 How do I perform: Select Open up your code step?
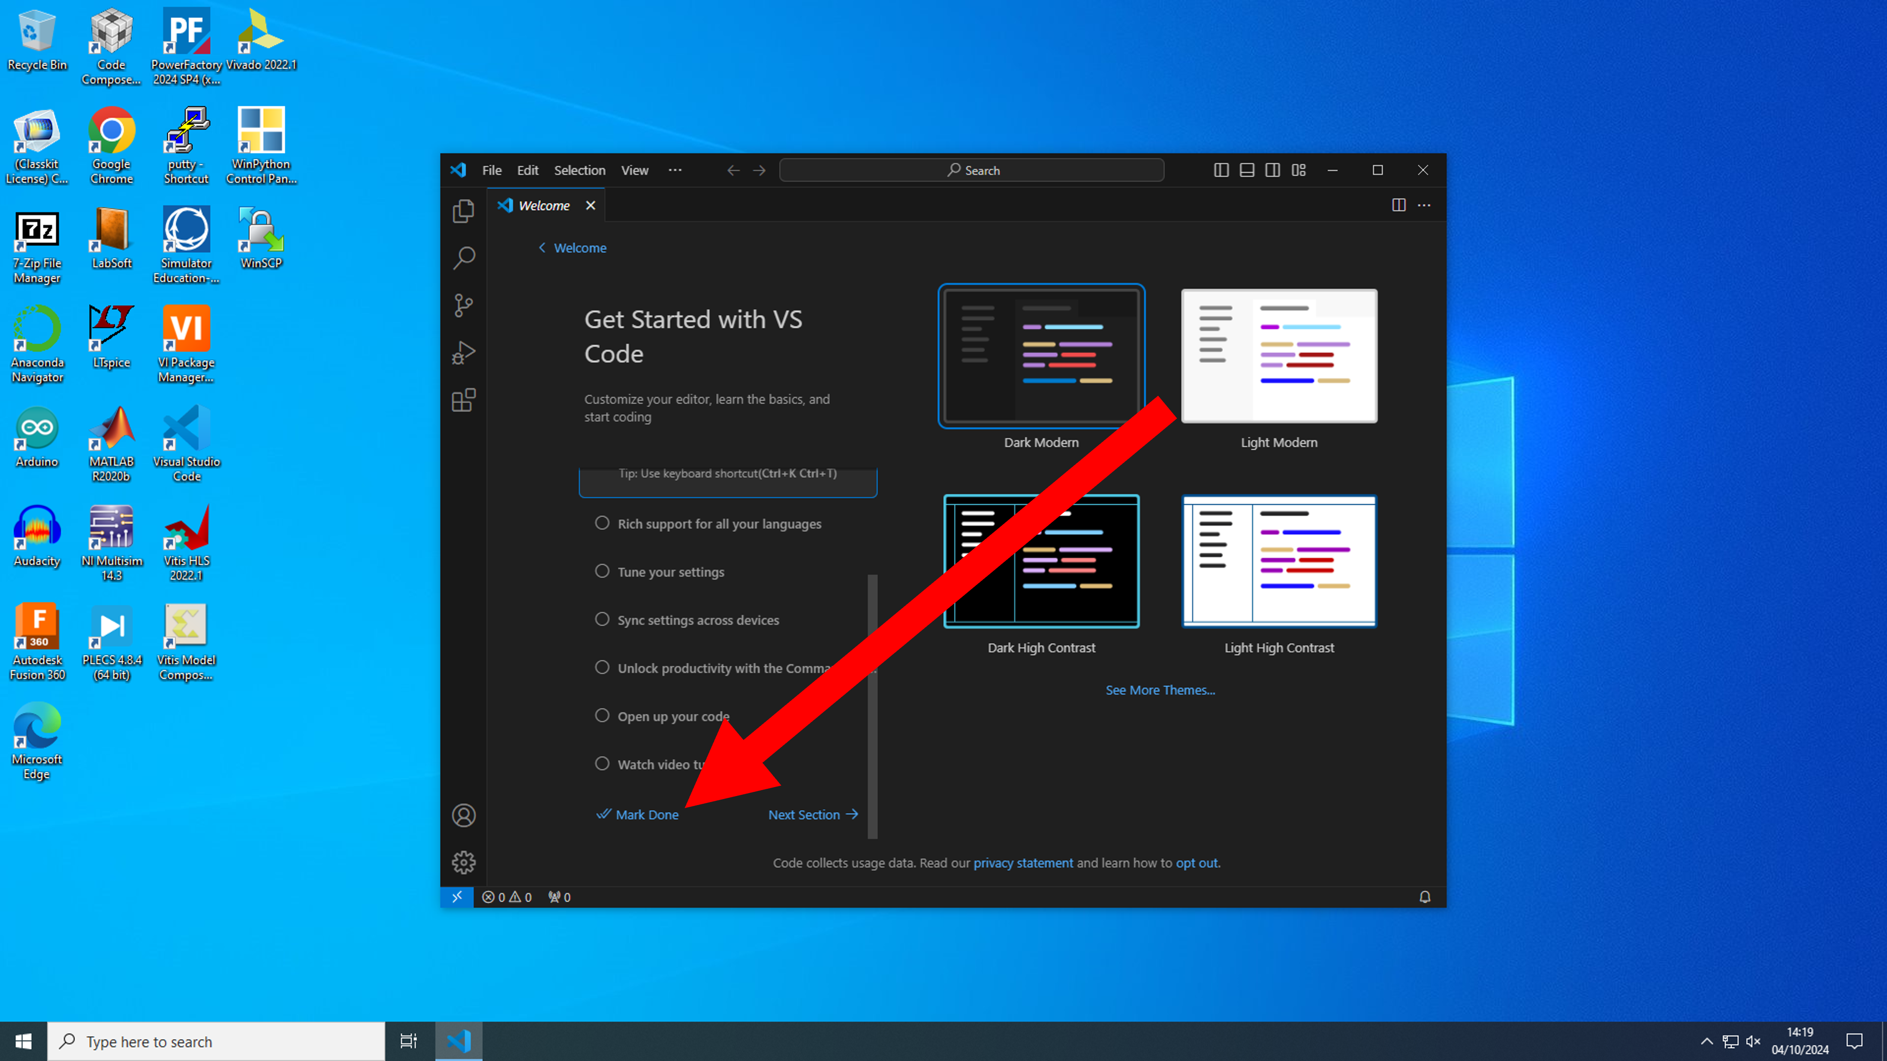pyautogui.click(x=727, y=716)
